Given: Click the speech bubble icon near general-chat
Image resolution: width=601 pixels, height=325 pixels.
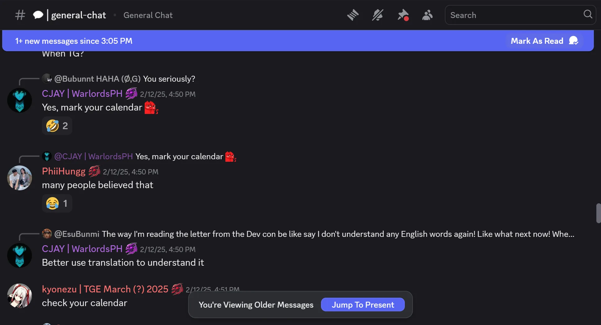Looking at the screenshot, I should click(38, 15).
